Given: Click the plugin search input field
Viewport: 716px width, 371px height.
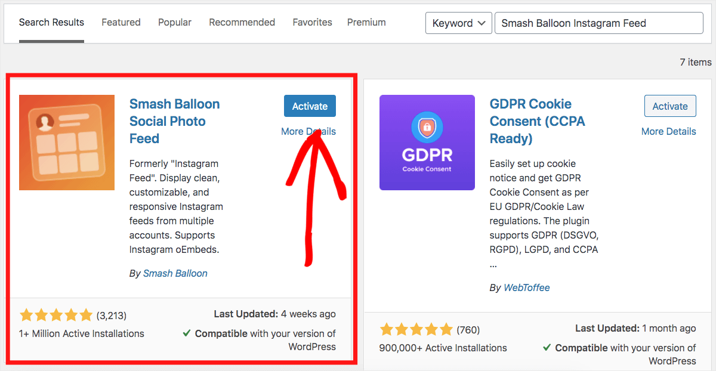Looking at the screenshot, I should click(x=599, y=23).
